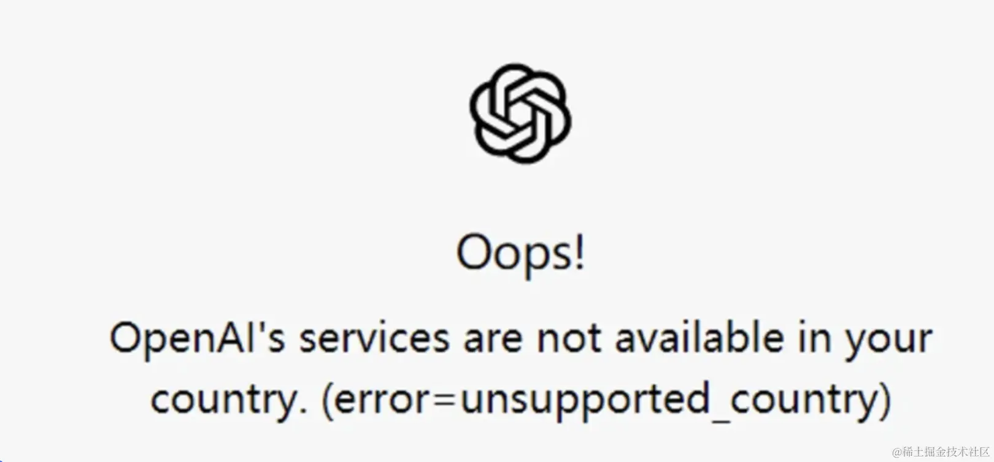Click the word "are" in the message
The width and height of the screenshot is (994, 462).
tap(493, 341)
